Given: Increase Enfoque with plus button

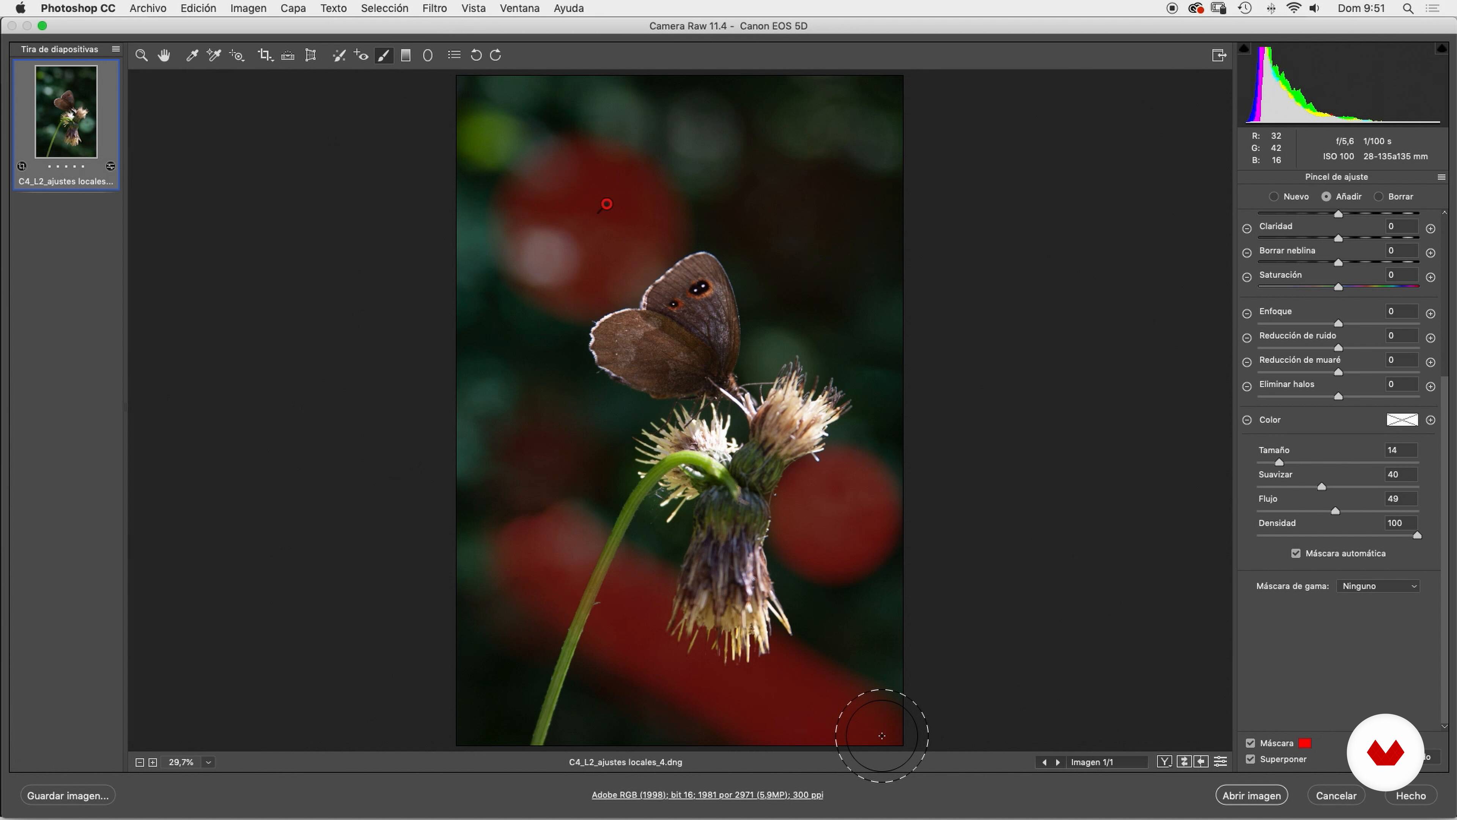Looking at the screenshot, I should (1430, 314).
